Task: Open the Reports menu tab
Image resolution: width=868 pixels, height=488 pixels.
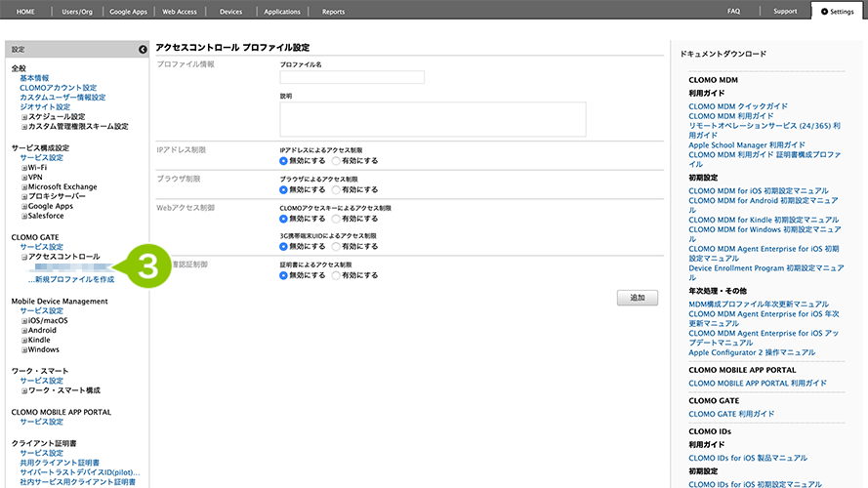Action: [x=333, y=12]
